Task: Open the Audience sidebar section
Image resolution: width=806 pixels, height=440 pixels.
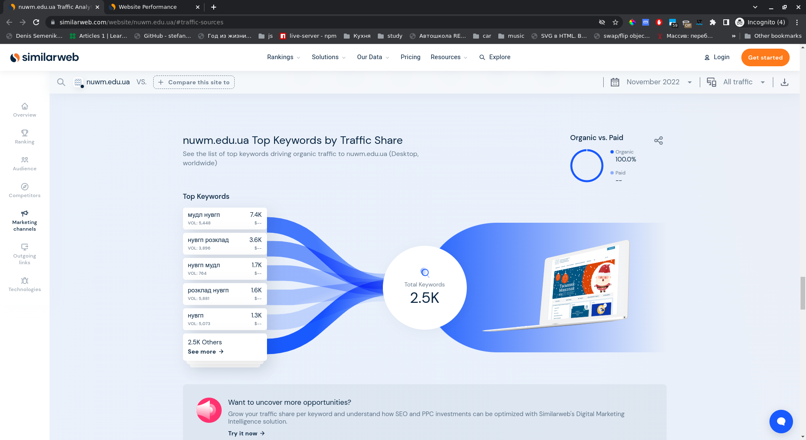Action: click(25, 164)
